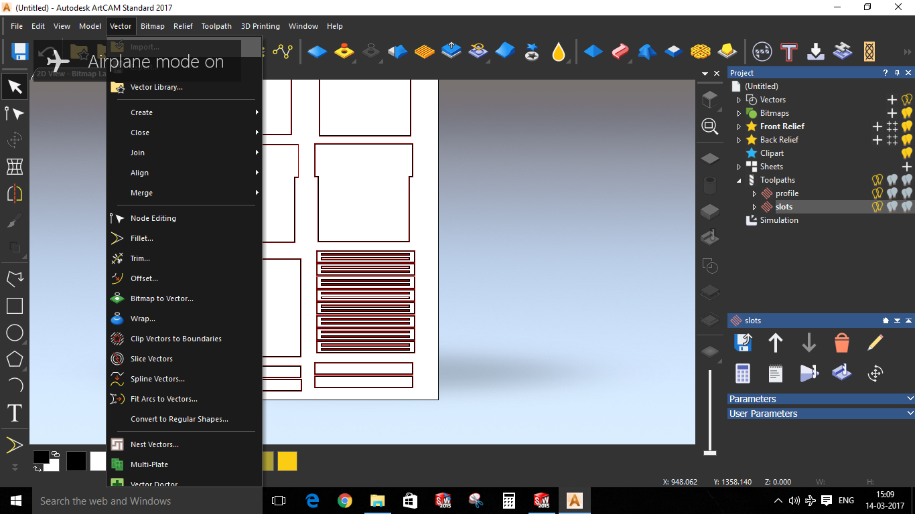Click the zoom window magnifier icon
Image resolution: width=915 pixels, height=514 pixels.
[710, 126]
